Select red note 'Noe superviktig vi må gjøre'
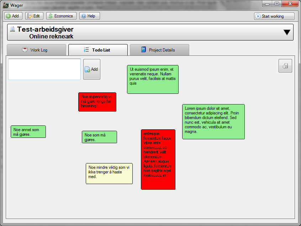The image size is (301, 226). 97,102
